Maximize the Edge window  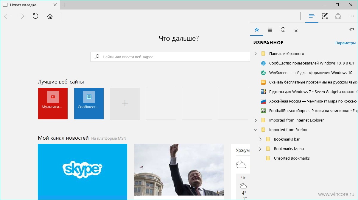coord(337,5)
